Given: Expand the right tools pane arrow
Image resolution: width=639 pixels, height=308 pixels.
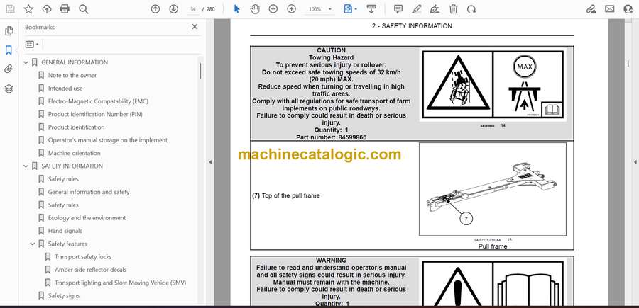Looking at the screenshot, I should click(635, 162).
